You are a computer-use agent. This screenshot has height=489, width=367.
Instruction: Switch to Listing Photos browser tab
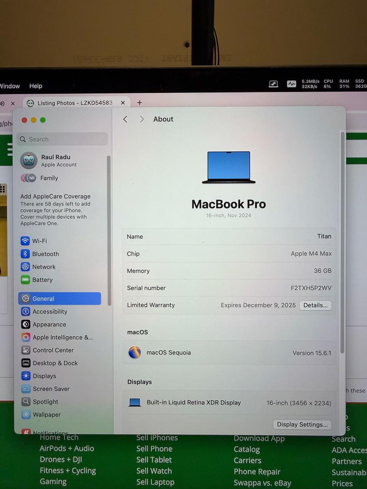coord(75,103)
